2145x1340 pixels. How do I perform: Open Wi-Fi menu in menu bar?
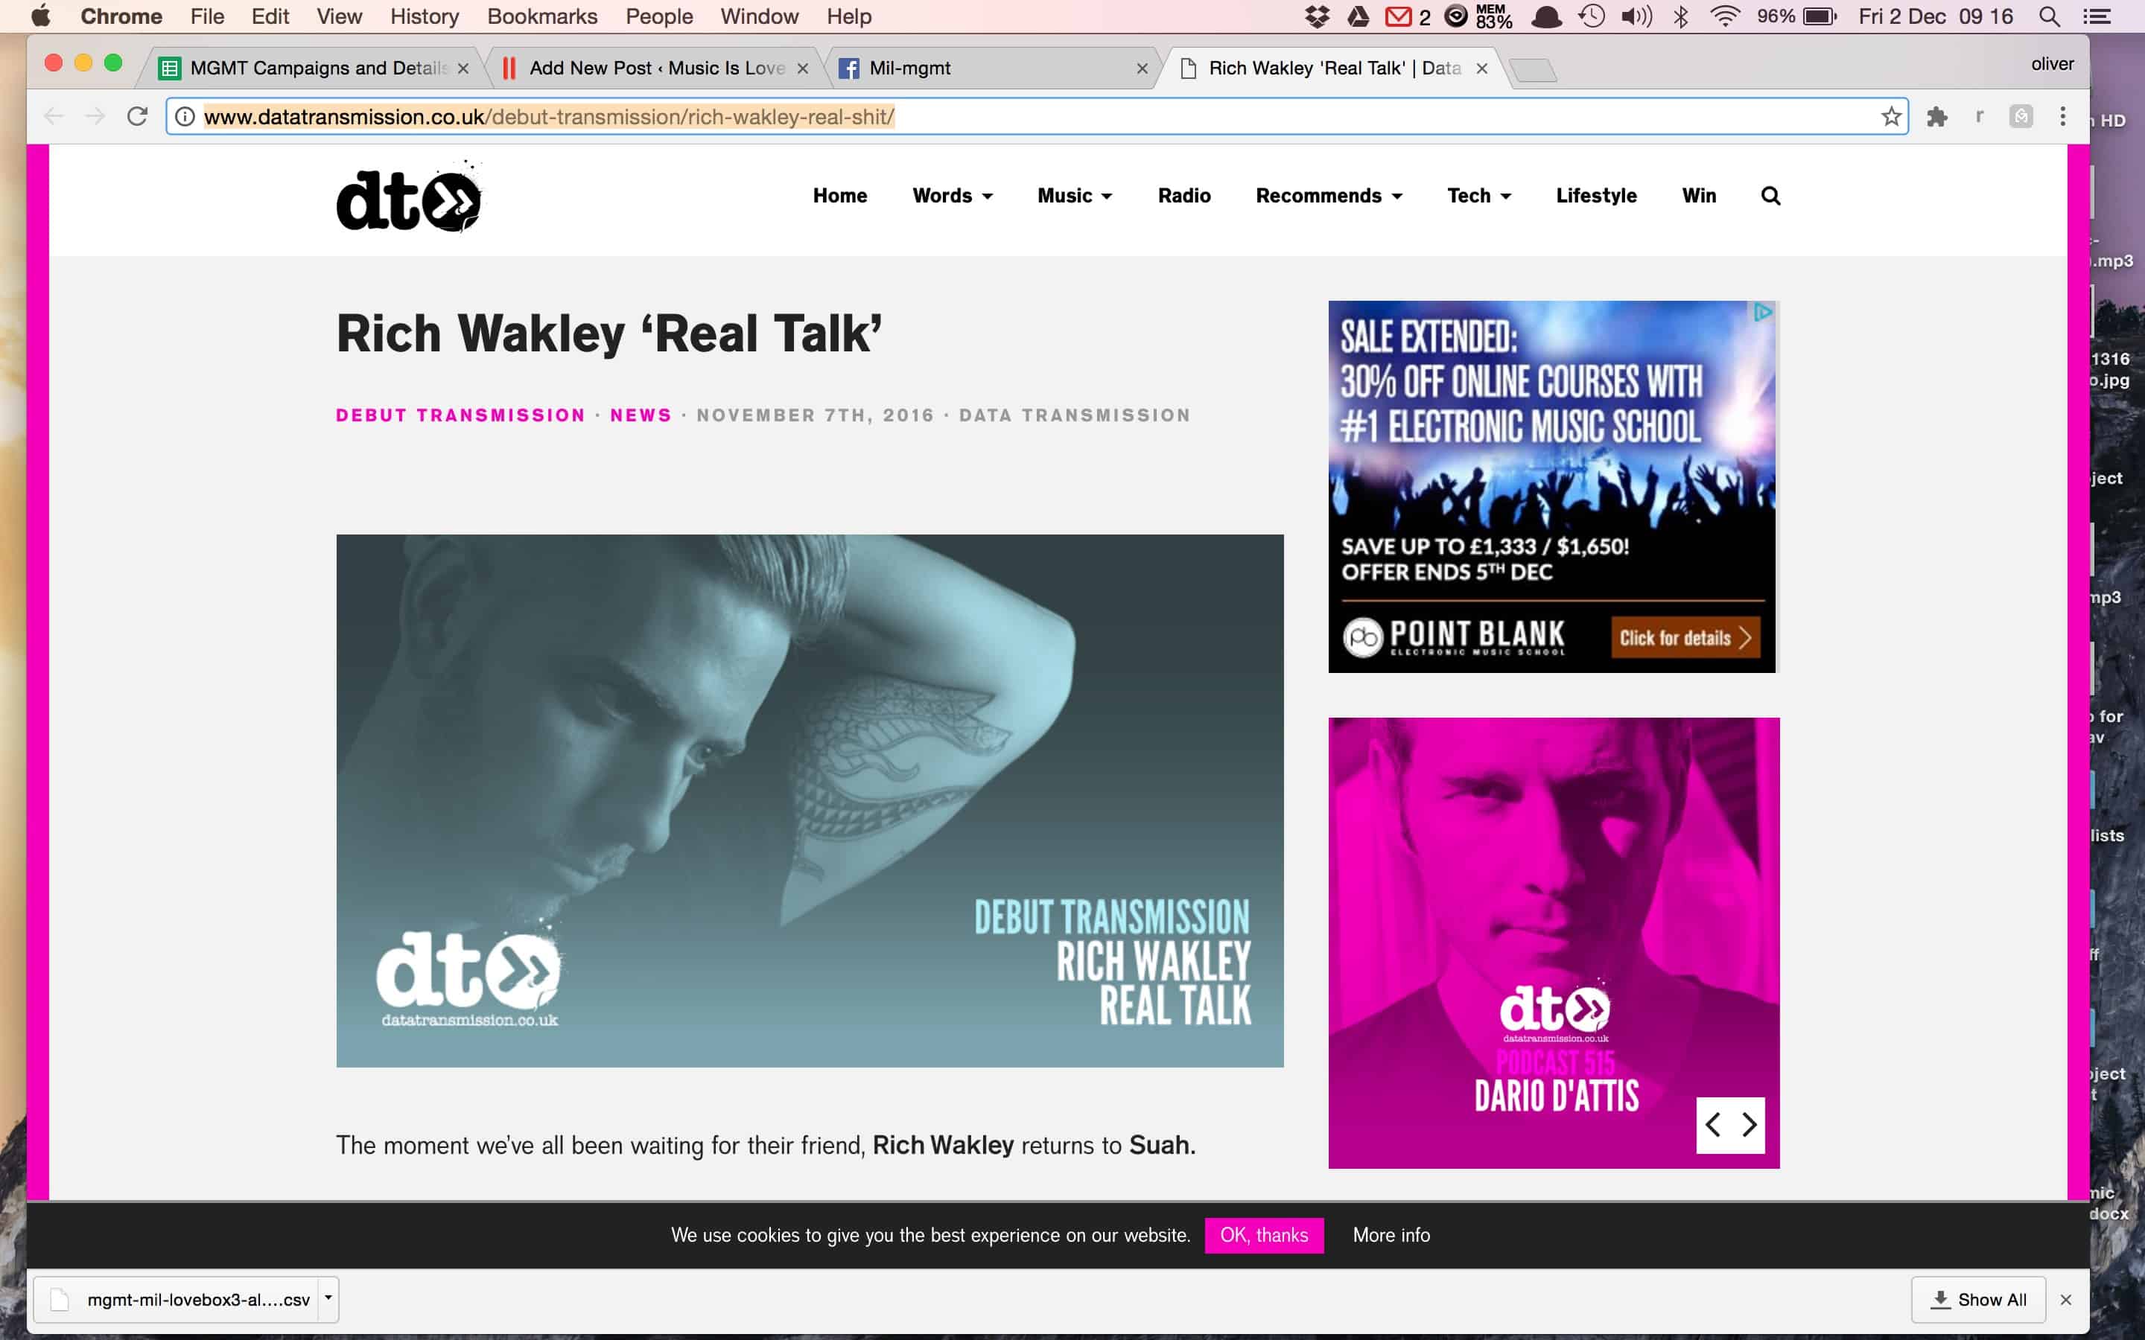tap(1725, 17)
